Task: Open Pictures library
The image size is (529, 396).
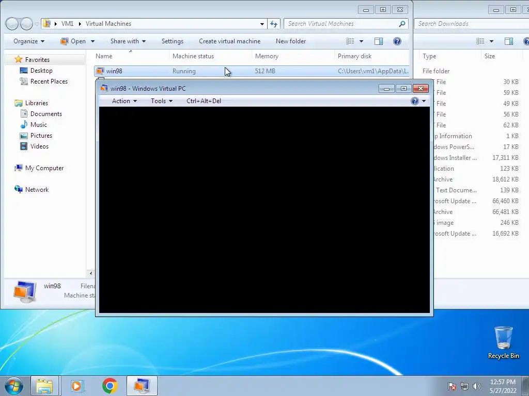Action: 41,136
